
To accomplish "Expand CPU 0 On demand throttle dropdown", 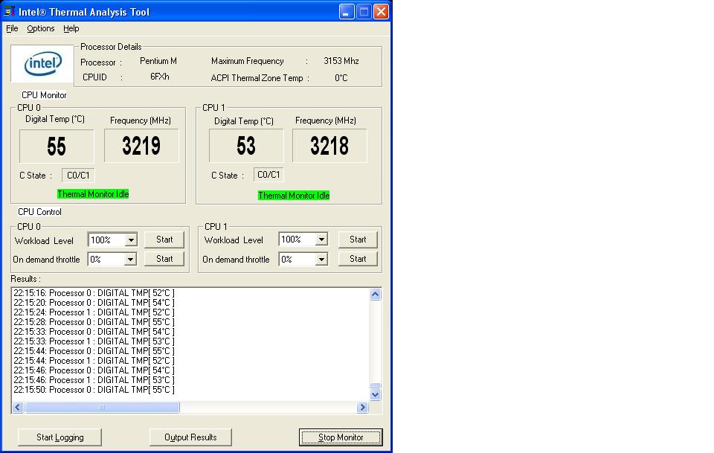I will (130, 260).
